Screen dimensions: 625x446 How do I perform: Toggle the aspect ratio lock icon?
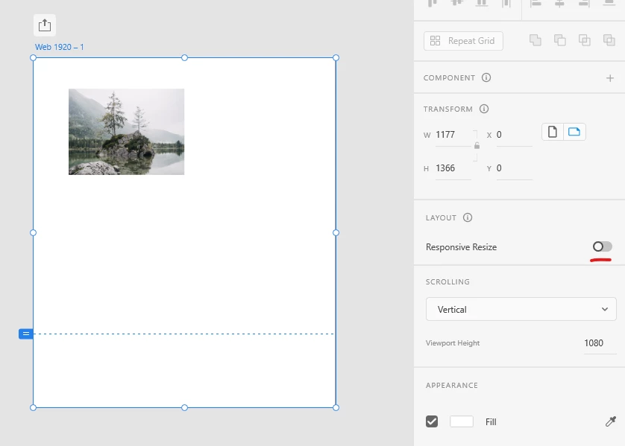pos(477,146)
